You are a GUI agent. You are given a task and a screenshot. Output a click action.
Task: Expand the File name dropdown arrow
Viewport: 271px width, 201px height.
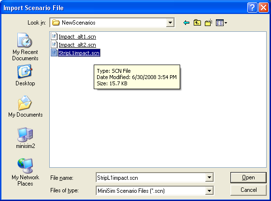209,177
